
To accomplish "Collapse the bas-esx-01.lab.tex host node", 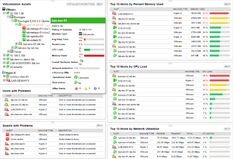I will coord(16,24).
